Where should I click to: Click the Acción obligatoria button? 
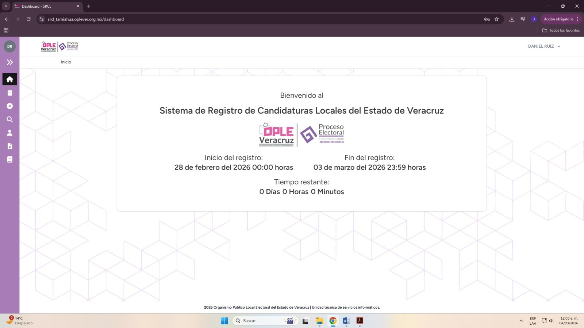click(558, 19)
